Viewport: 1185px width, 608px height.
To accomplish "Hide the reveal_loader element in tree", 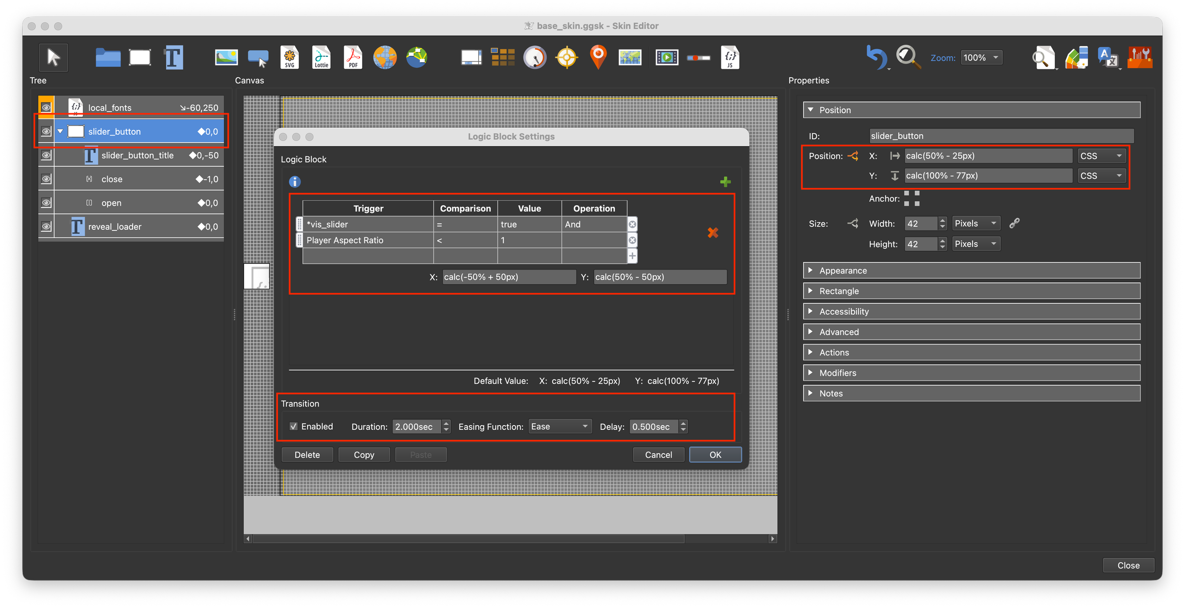I will click(46, 227).
